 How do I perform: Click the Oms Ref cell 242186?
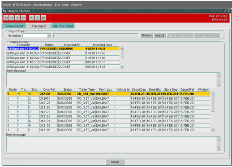(48, 130)
